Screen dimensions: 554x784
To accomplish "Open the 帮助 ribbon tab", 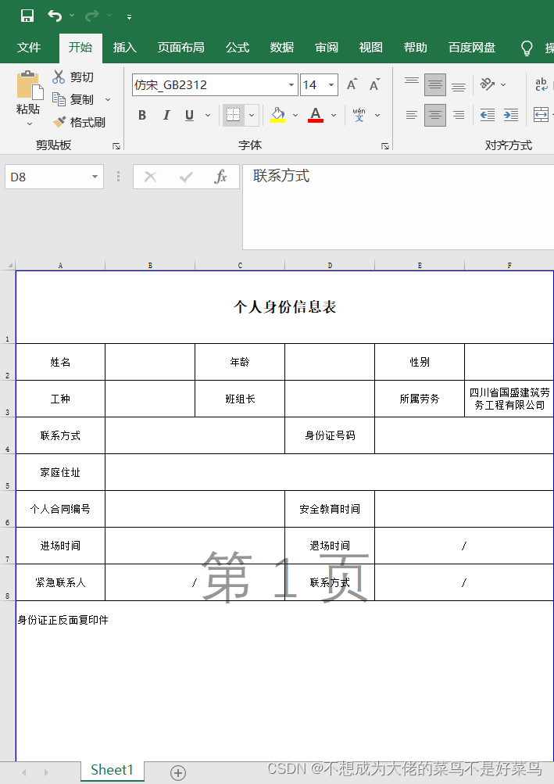I will pos(416,48).
